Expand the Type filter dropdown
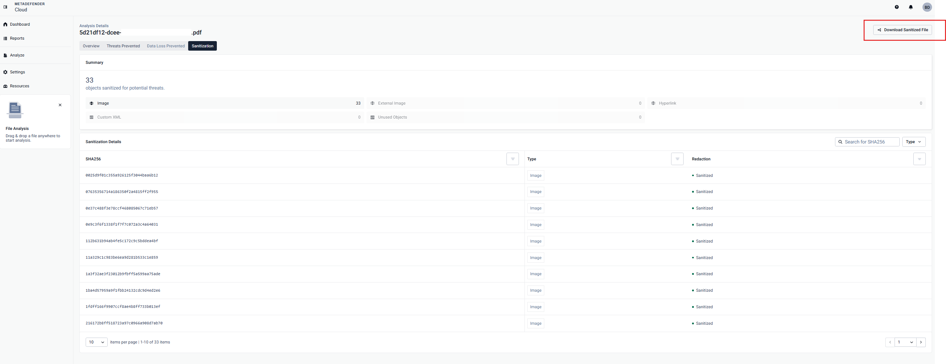Viewport: 946px width, 364px height. [x=914, y=142]
